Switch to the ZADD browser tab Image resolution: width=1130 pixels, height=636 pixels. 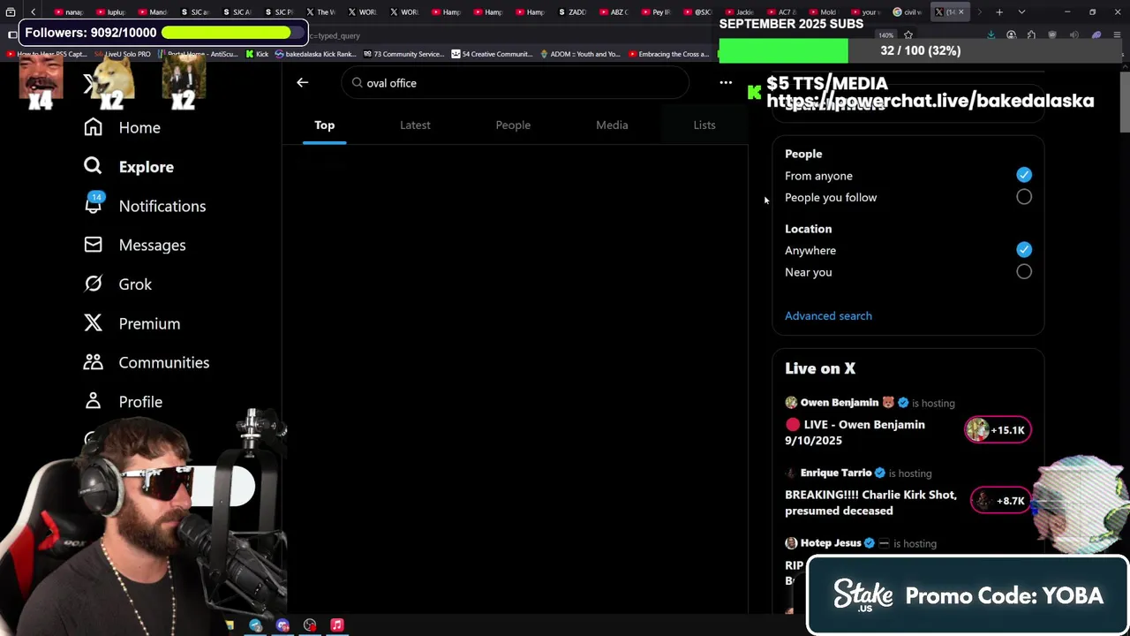572,12
